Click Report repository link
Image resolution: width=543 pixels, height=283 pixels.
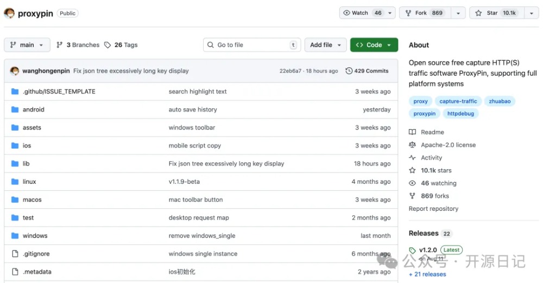[x=433, y=209]
